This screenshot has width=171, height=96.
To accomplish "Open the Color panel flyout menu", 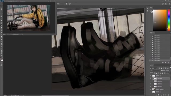I will [170, 8].
